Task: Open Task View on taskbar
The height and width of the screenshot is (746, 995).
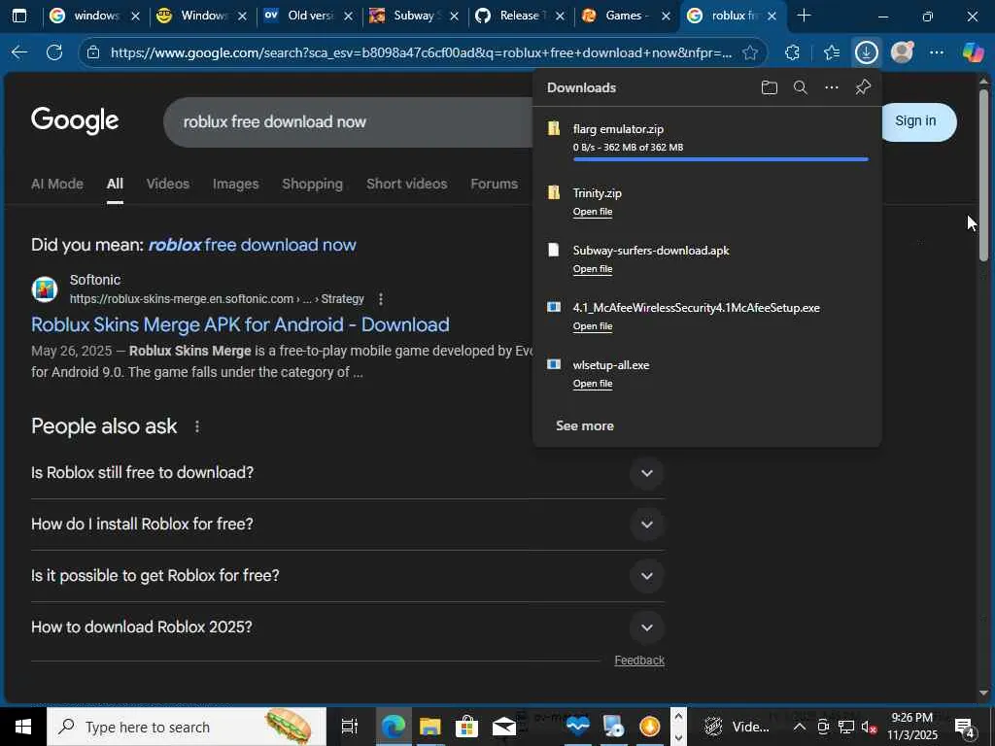Action: click(349, 727)
